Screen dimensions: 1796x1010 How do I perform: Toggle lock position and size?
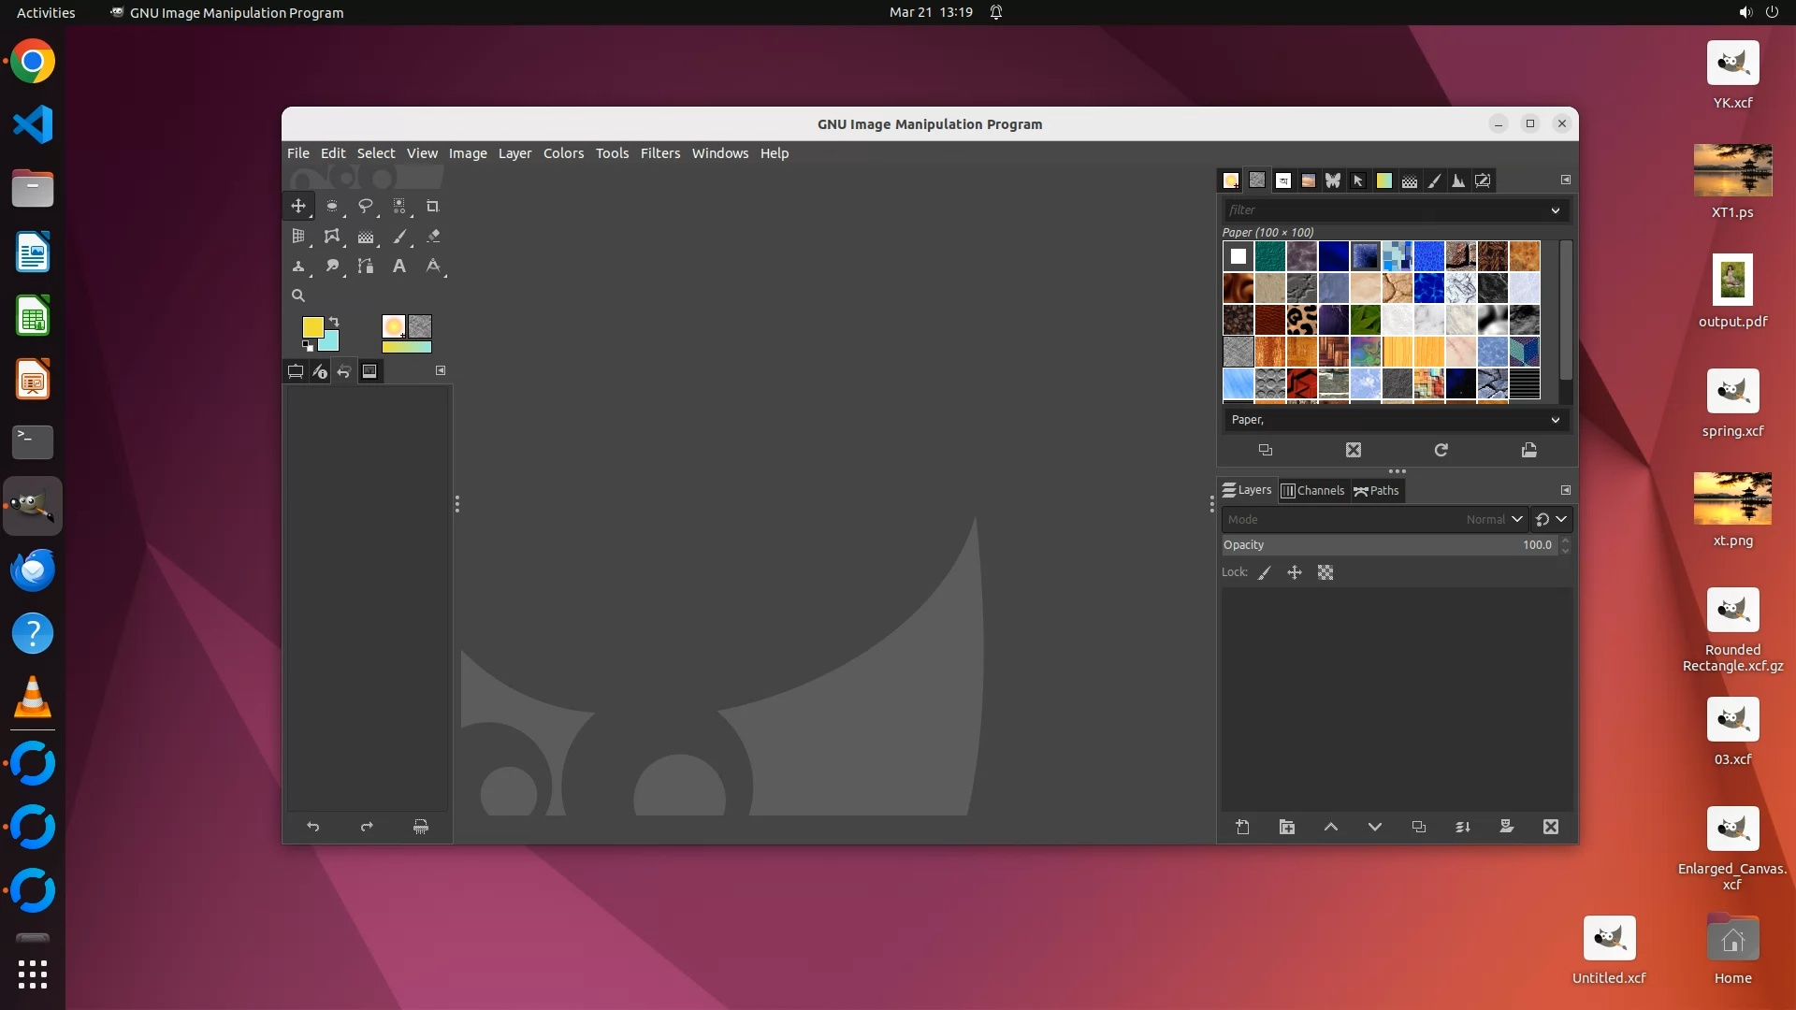pos(1295,572)
